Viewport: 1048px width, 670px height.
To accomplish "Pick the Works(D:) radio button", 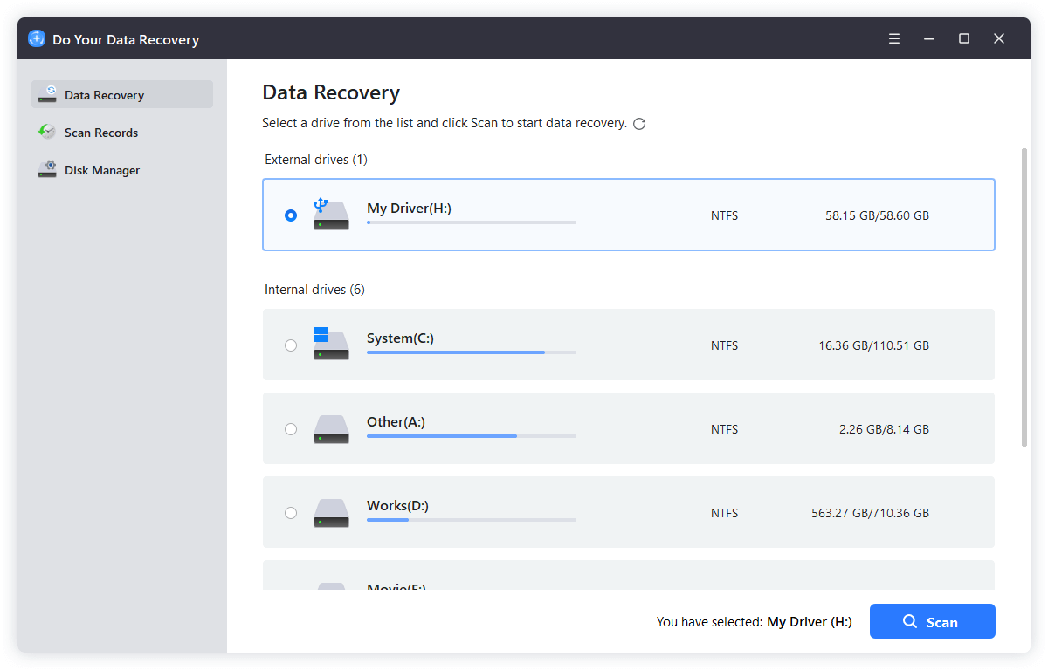I will pyautogui.click(x=291, y=513).
